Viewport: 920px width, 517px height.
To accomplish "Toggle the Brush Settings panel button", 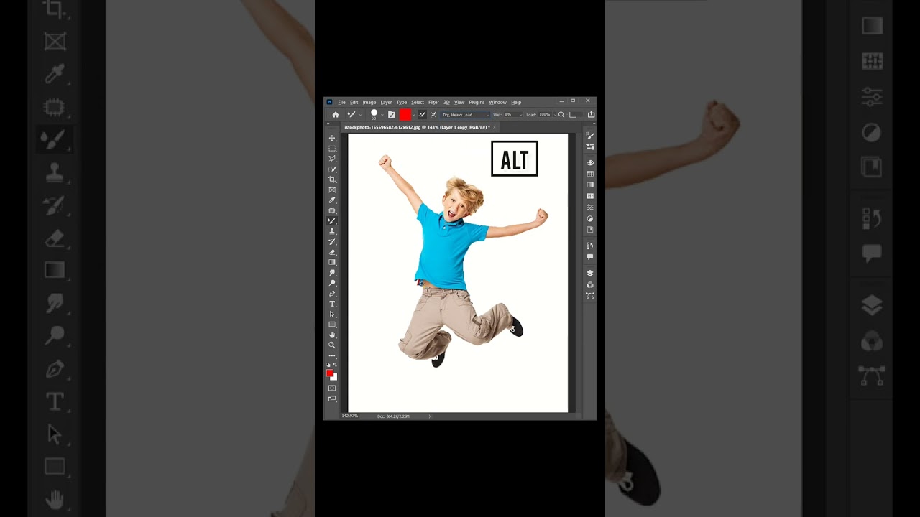I will coord(392,114).
